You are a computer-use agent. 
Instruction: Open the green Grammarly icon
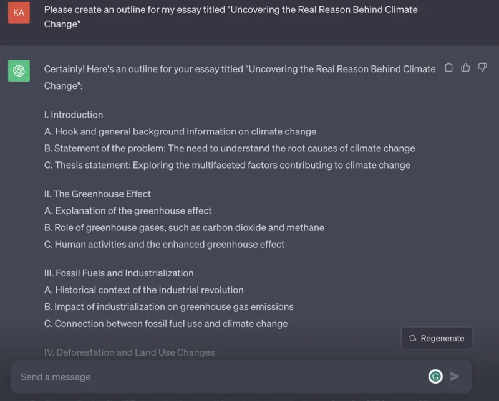click(x=435, y=376)
